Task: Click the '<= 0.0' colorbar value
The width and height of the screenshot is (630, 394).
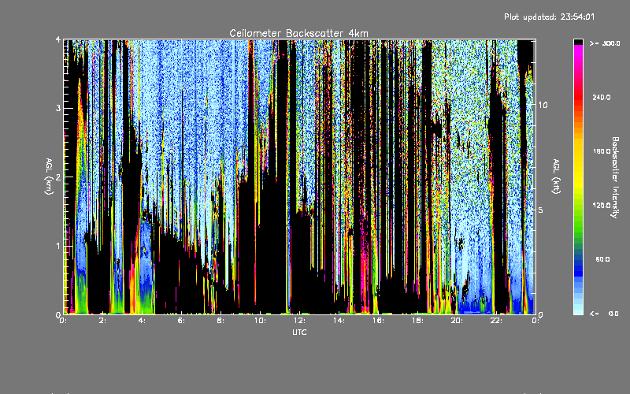Action: (x=605, y=313)
